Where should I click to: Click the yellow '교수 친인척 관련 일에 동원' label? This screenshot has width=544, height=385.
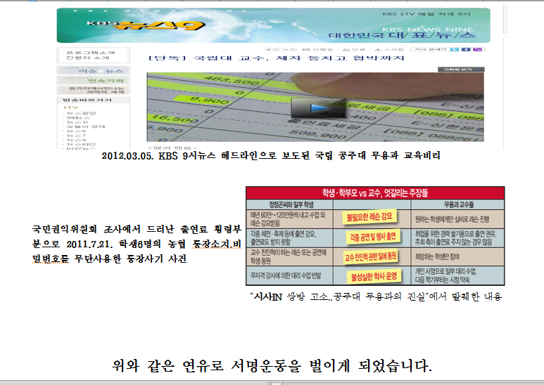tap(371, 256)
